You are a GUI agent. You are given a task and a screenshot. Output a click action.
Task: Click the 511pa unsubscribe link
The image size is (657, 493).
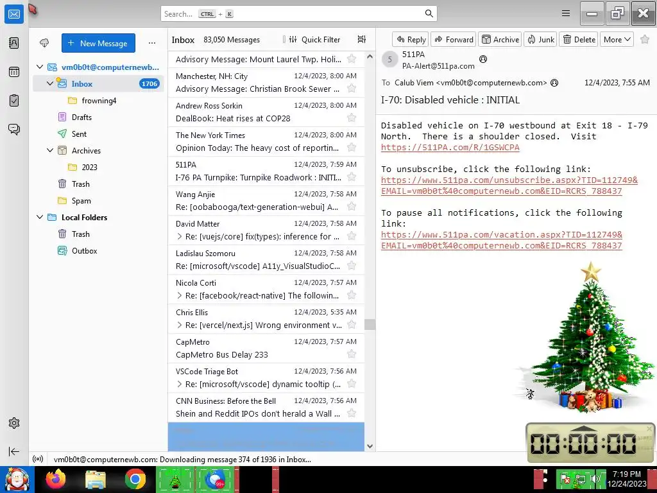click(x=509, y=186)
